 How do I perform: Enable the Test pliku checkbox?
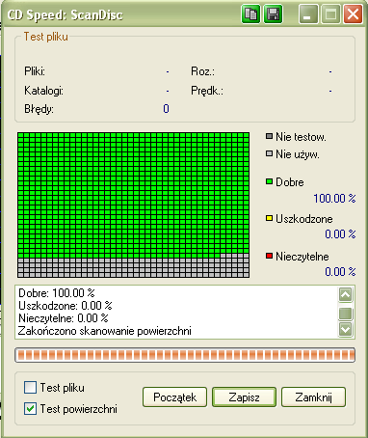coord(30,387)
